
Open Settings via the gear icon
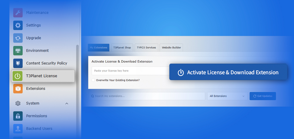point(18,25)
